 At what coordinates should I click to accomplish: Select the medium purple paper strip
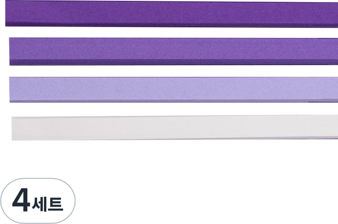(174, 51)
